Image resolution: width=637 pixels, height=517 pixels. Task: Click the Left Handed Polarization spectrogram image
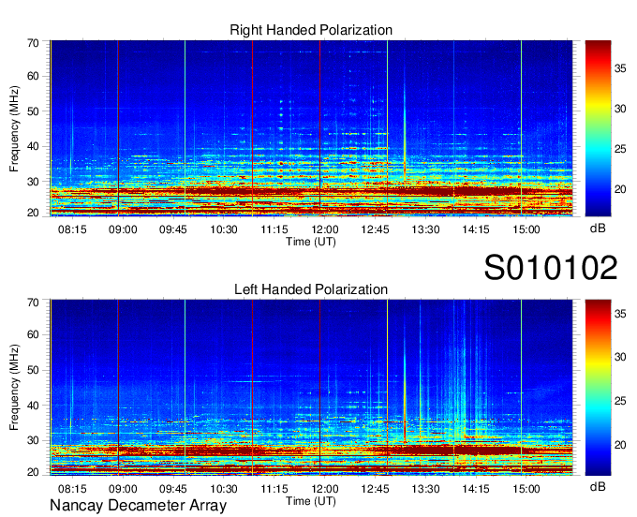(311, 388)
